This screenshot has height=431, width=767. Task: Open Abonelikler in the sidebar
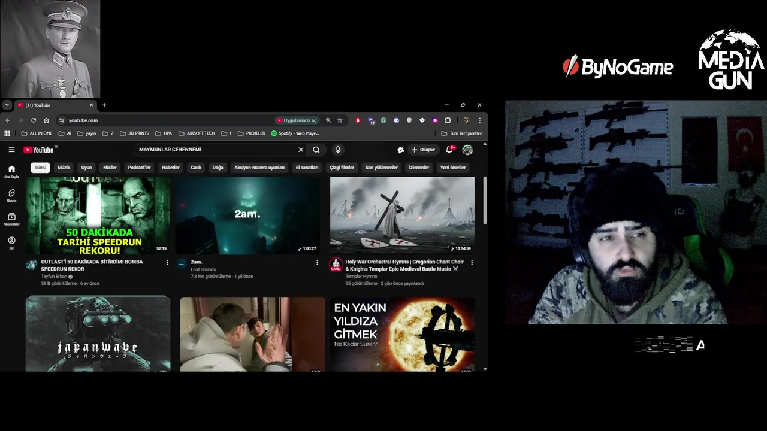pos(11,220)
